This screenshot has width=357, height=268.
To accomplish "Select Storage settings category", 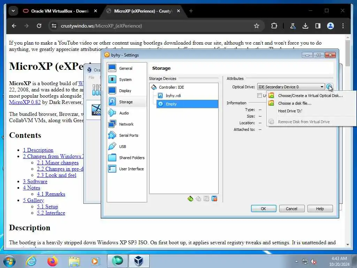I will coord(127,102).
